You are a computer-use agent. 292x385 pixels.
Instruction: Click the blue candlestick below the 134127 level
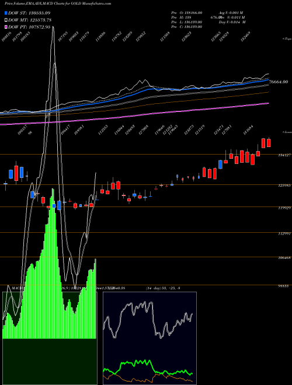(221, 164)
